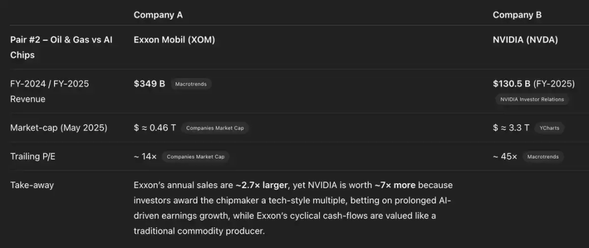Screen dimensions: 589x248
Task: Click the bold ~7× more text
Action: point(395,185)
